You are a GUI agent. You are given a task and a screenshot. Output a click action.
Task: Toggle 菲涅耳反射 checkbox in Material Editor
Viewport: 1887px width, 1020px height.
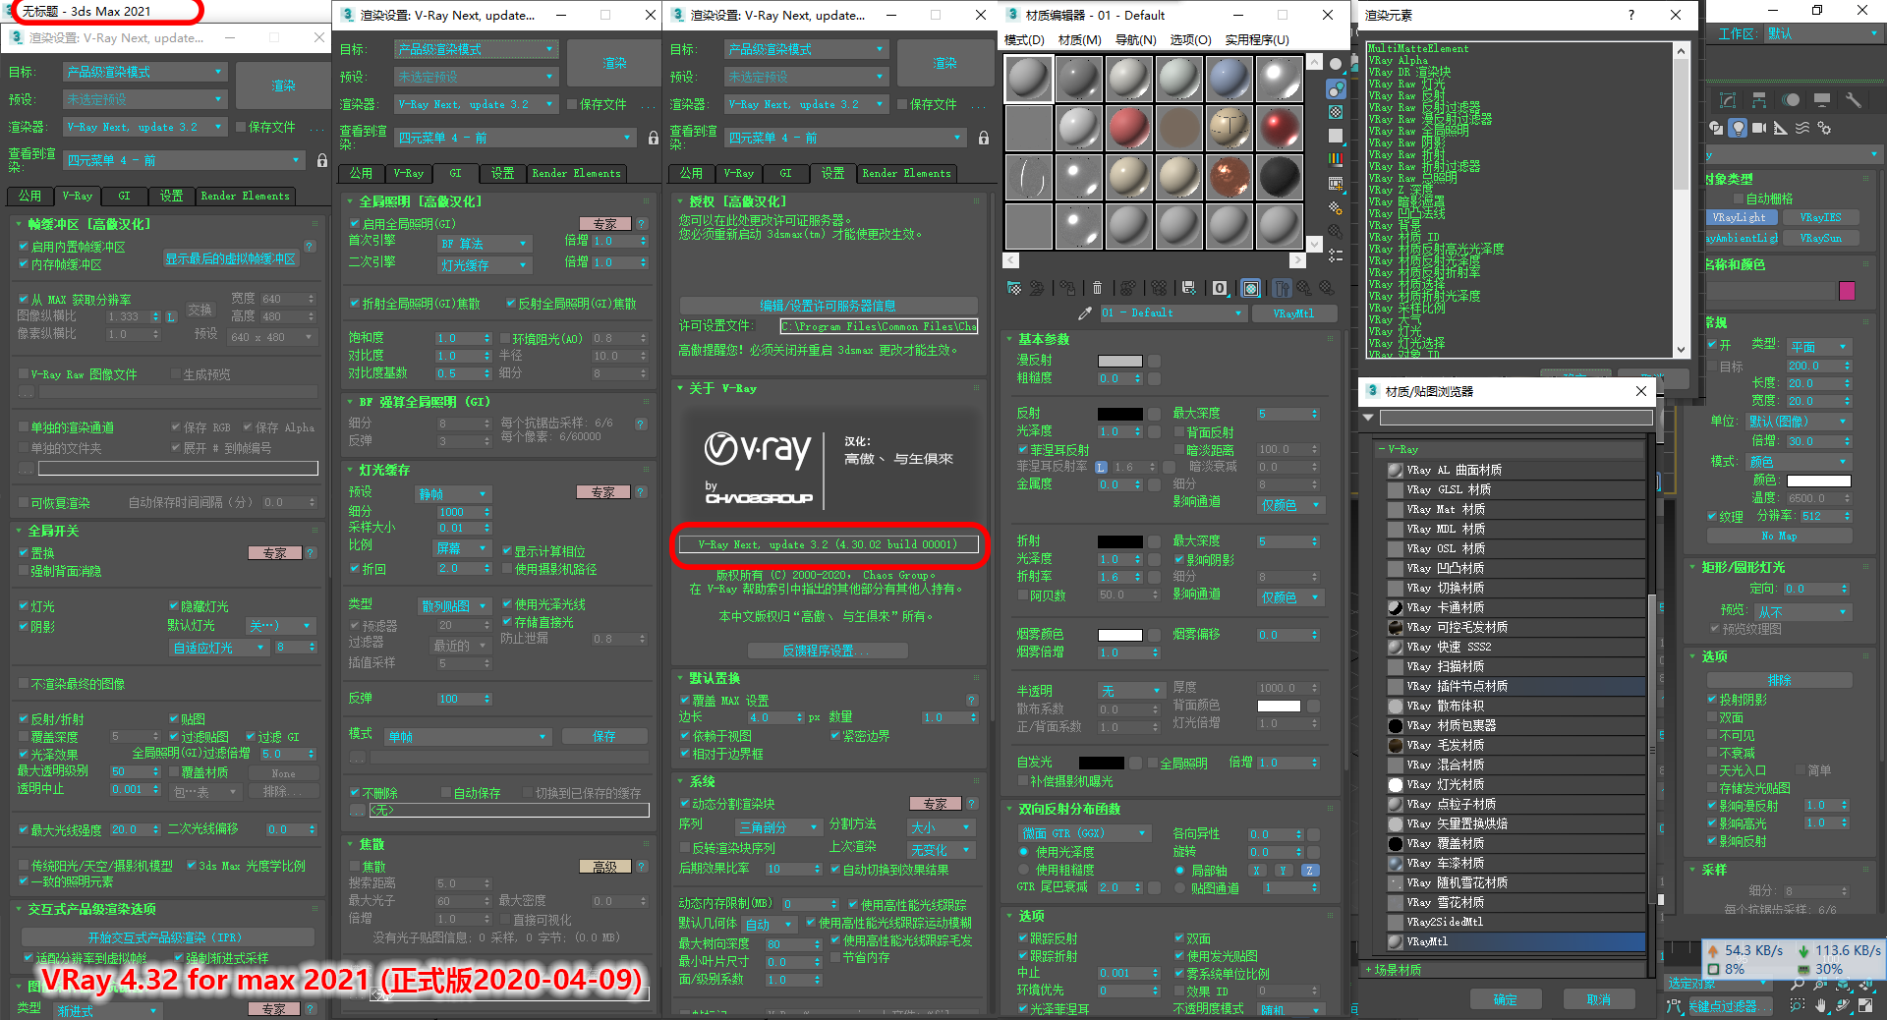(1023, 450)
